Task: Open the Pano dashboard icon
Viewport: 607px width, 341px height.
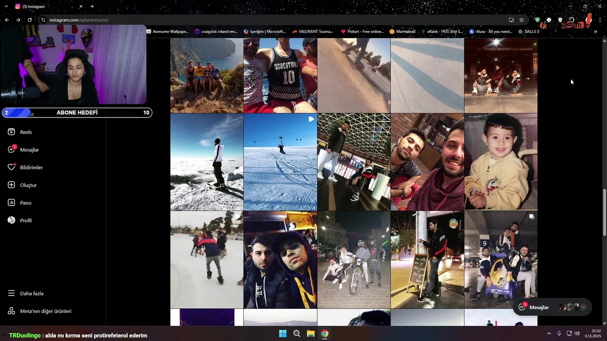Action: coord(11,203)
